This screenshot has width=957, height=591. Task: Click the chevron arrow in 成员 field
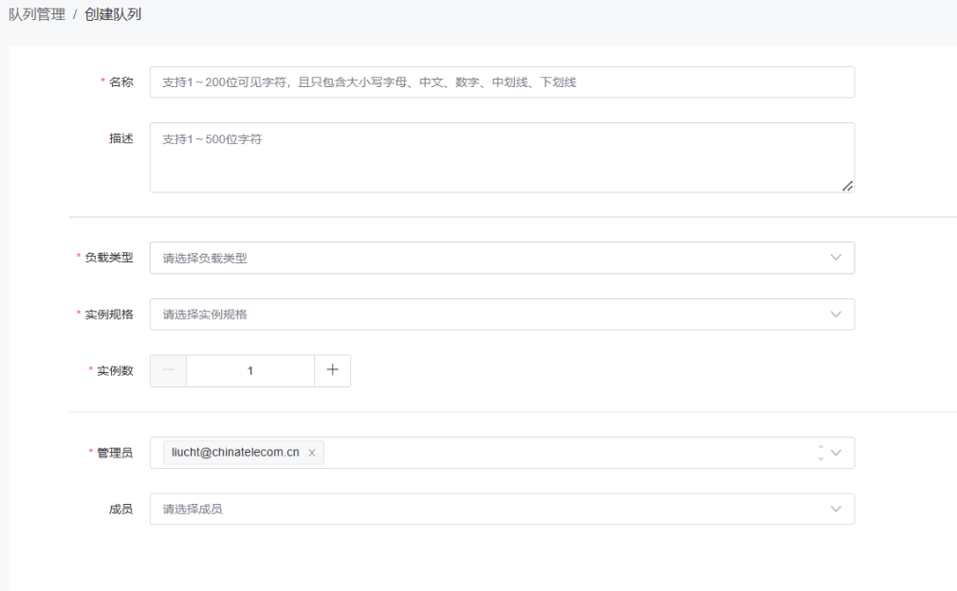pyautogui.click(x=836, y=509)
